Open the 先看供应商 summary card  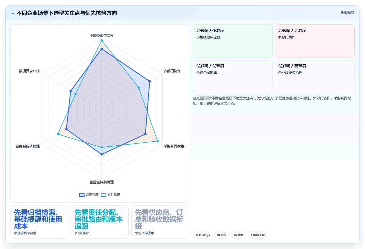tap(160, 222)
